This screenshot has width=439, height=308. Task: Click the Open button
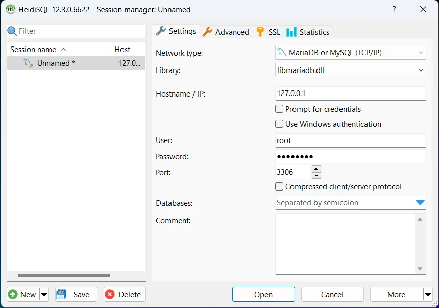point(263,294)
